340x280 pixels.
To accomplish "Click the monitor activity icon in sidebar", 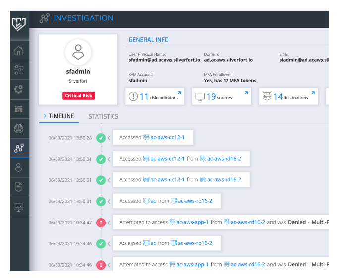I will 19,207.
